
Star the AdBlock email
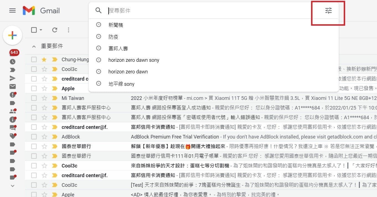44,137
